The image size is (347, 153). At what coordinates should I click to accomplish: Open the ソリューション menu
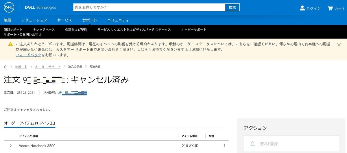coord(34,20)
